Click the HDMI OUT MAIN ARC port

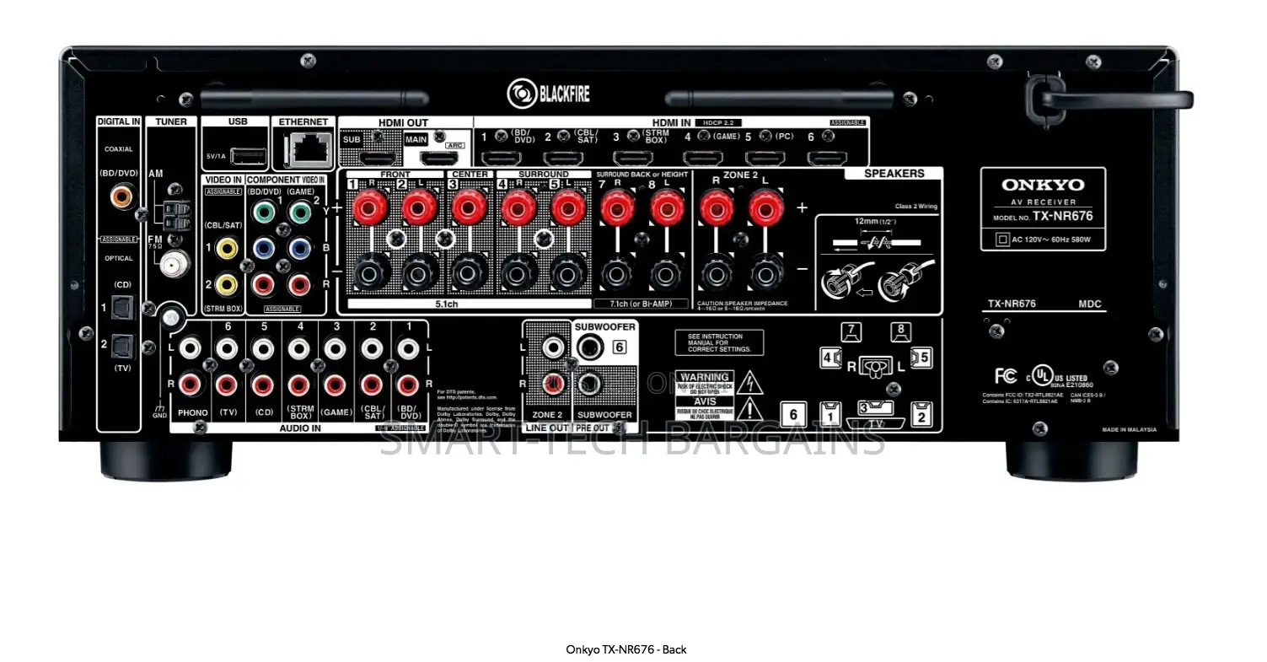click(x=438, y=158)
